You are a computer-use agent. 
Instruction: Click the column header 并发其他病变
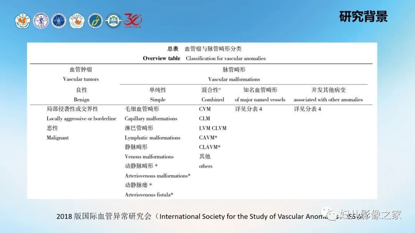(329, 90)
